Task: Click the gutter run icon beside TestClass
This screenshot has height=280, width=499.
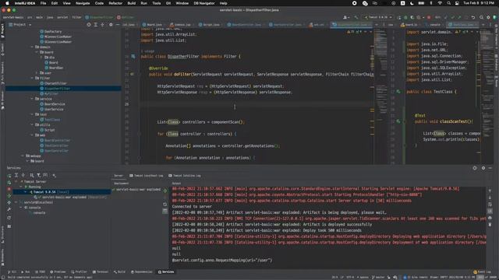Action: click(x=398, y=92)
